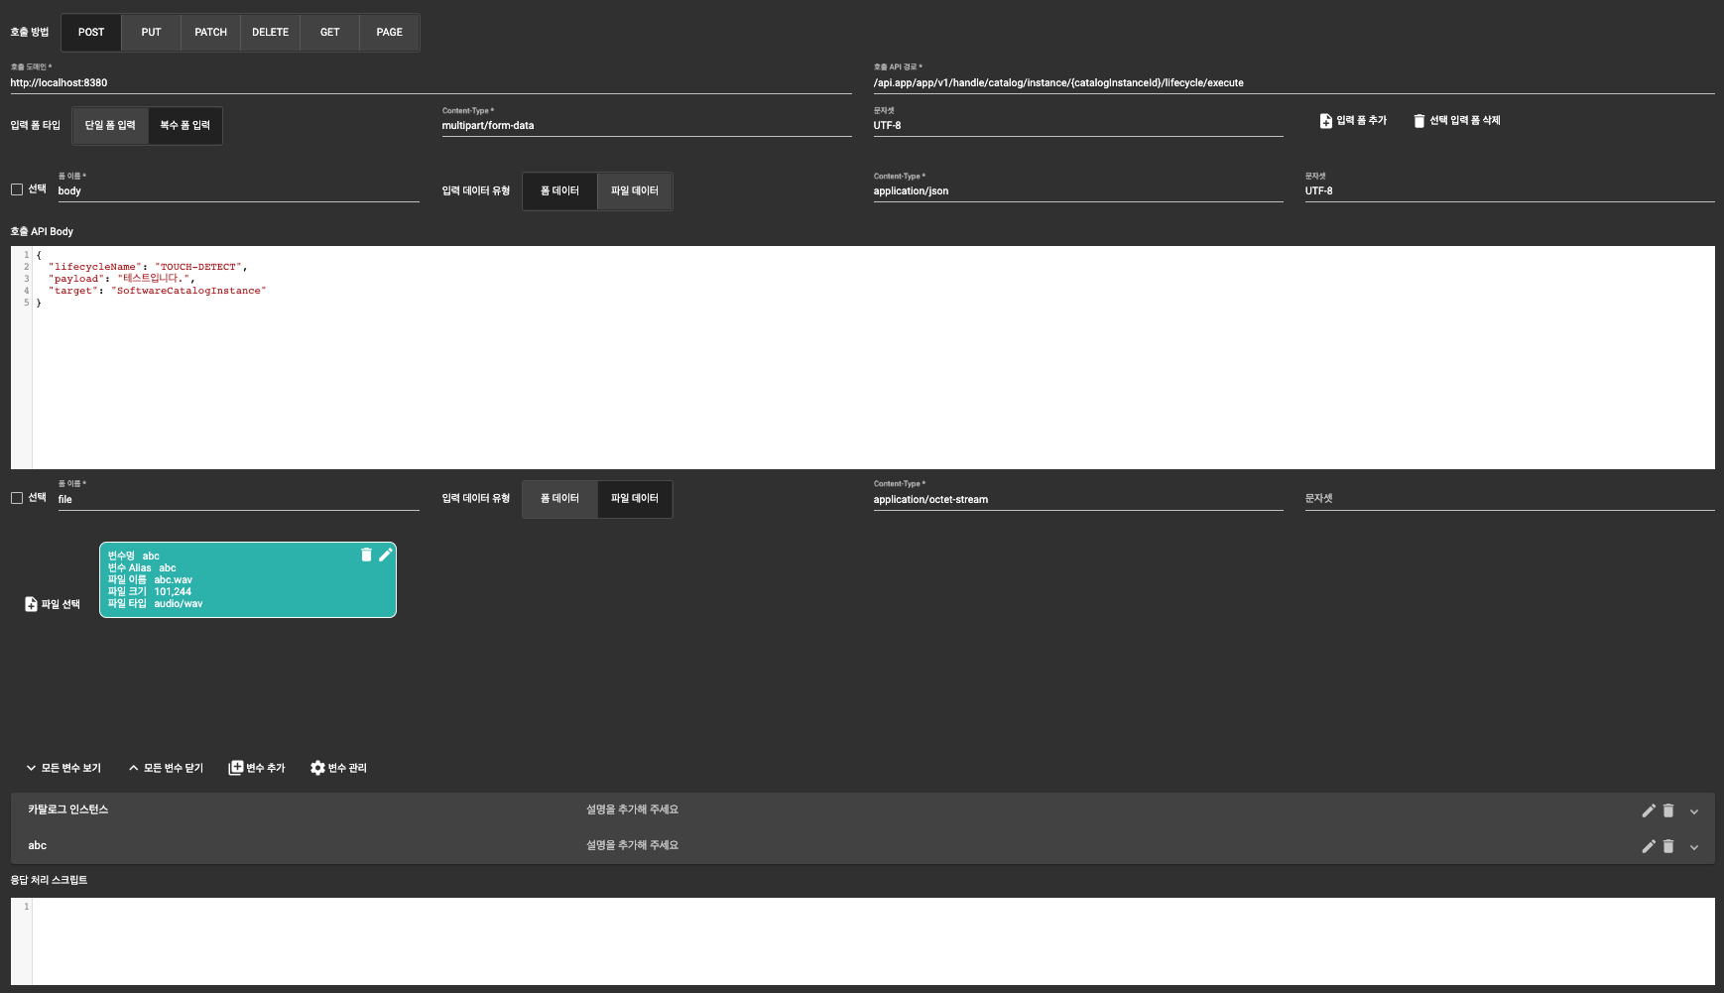
Task: Edit the abc file card with pencil icon
Action: [385, 555]
